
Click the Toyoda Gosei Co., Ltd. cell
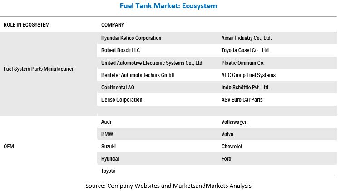tap(245, 50)
